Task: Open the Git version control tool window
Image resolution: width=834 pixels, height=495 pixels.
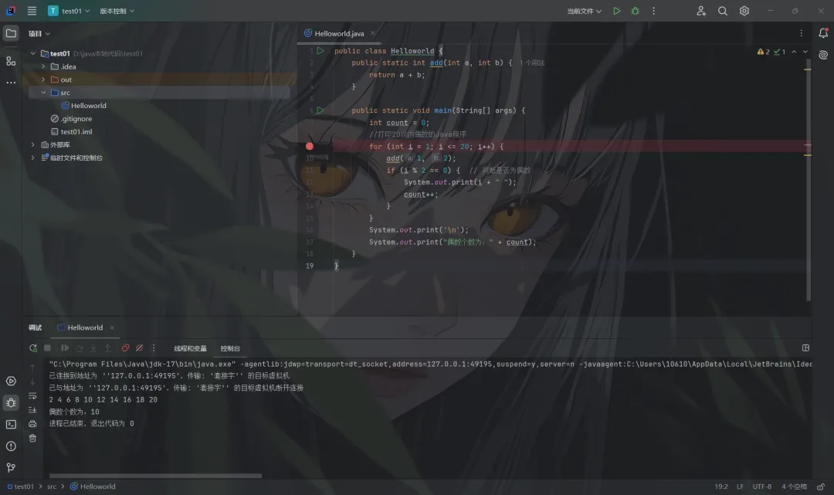Action: coord(11,467)
